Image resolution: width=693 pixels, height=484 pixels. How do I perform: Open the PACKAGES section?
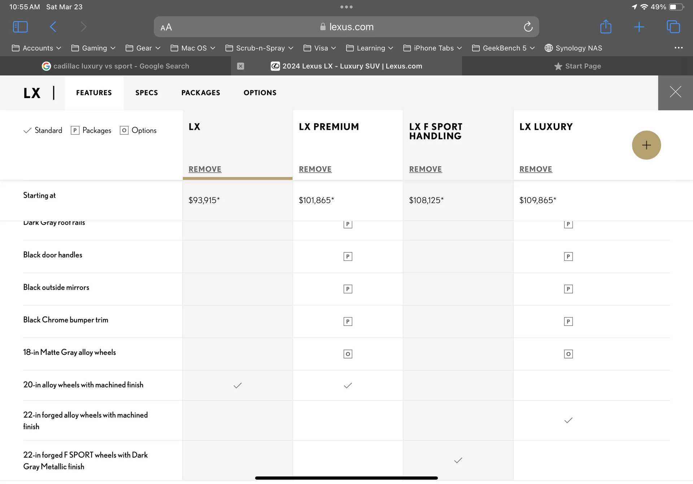[201, 93]
